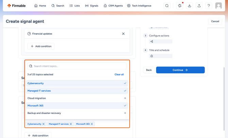Focus the Search intent topics field

(77, 66)
